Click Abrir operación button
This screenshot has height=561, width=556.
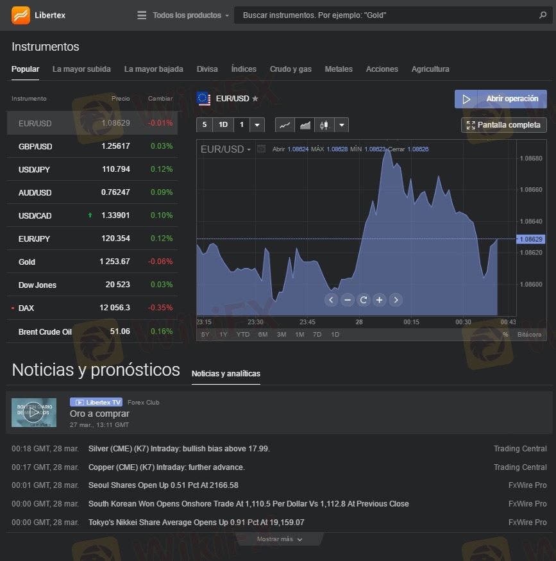501,99
